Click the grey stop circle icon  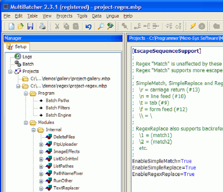[x=202, y=27]
